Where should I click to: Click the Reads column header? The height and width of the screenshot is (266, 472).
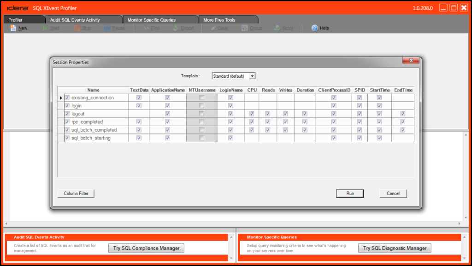(x=268, y=90)
